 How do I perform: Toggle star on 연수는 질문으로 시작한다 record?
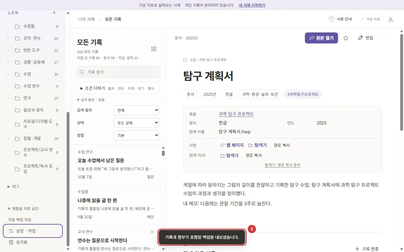(152, 232)
